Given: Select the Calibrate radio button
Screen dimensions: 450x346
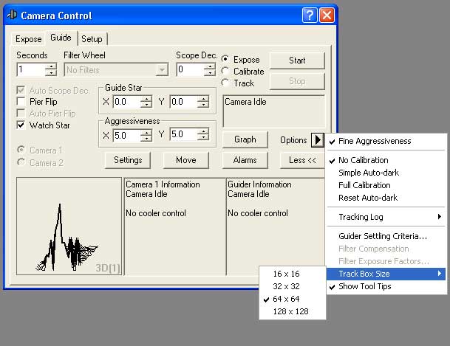Looking at the screenshot, I should [x=226, y=72].
